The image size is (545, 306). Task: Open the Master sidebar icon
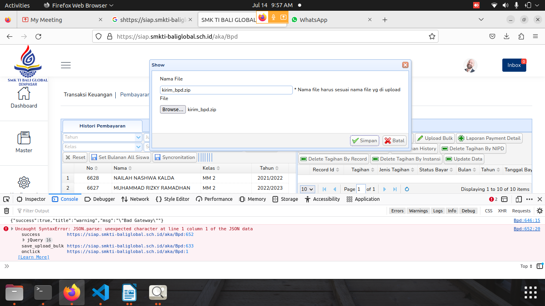click(24, 142)
